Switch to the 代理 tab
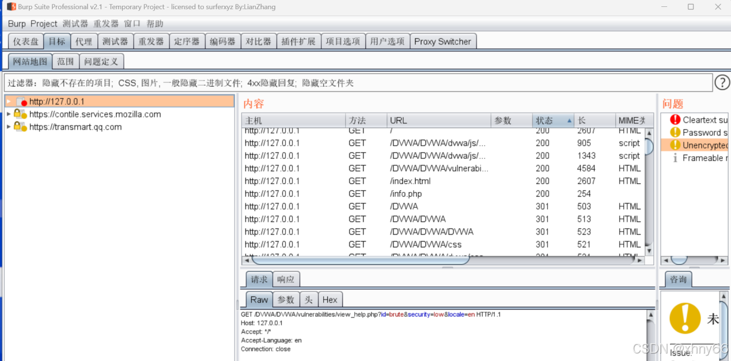Screen dimensions: 731x361 point(84,41)
